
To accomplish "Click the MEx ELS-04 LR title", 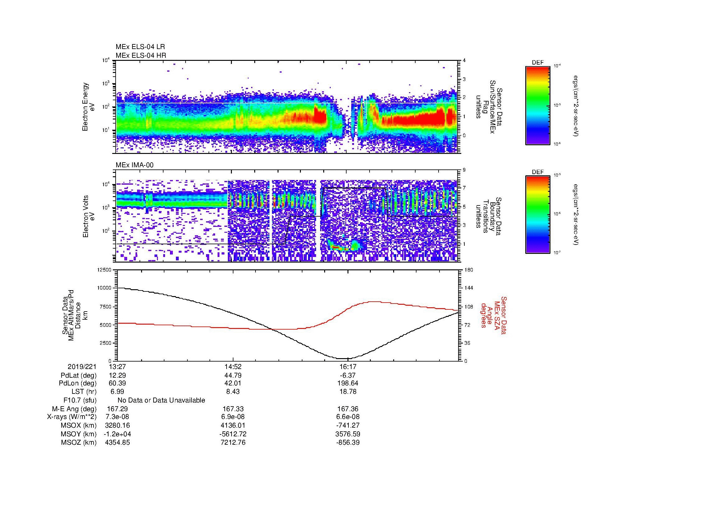I will click(140, 47).
